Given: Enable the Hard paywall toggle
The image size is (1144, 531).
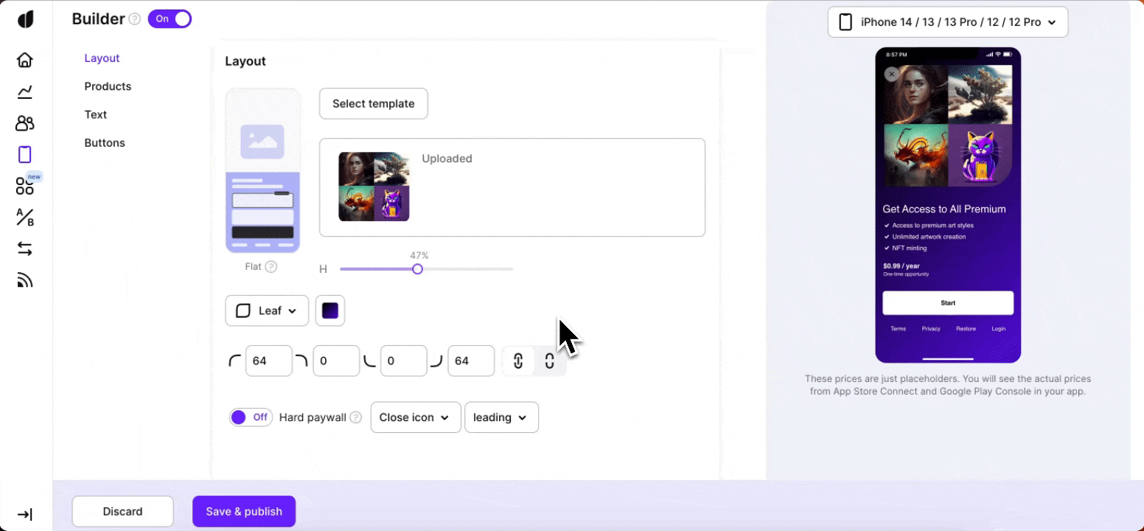Looking at the screenshot, I should point(251,417).
